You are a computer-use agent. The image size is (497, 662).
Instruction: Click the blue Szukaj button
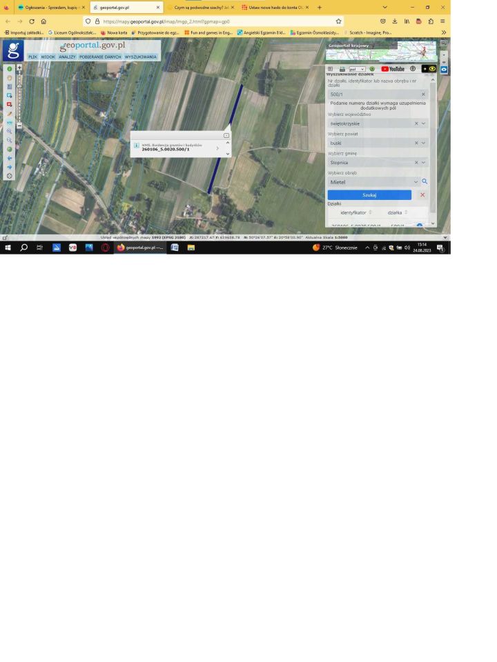(369, 194)
